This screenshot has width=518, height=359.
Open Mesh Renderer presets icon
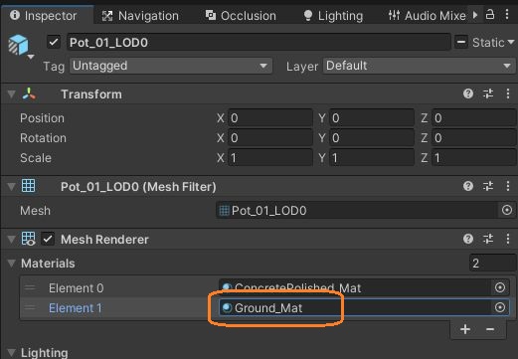488,239
